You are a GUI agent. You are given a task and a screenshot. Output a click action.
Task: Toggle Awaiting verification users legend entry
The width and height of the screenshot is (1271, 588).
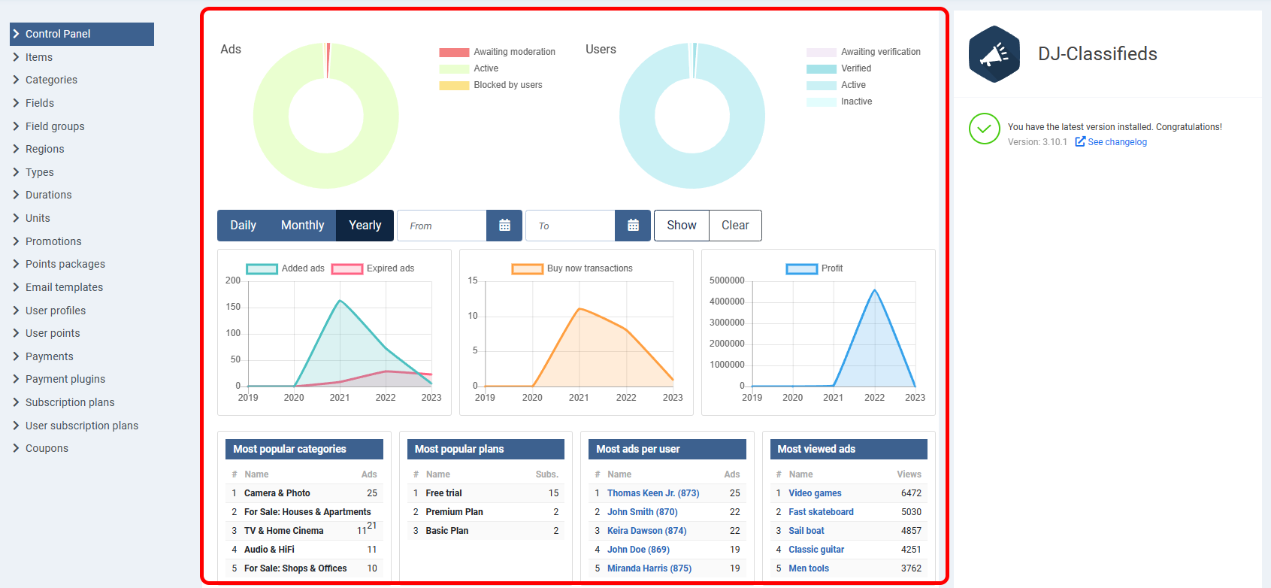click(x=864, y=52)
